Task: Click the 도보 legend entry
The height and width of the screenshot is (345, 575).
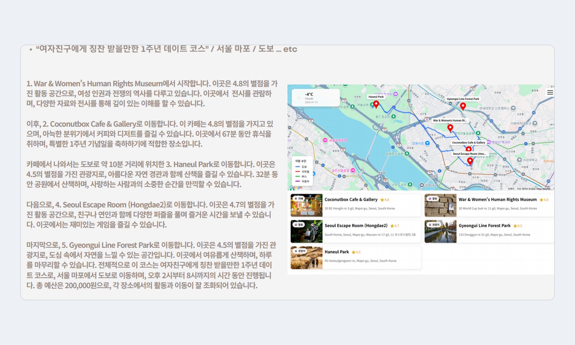Action: [x=302, y=167]
